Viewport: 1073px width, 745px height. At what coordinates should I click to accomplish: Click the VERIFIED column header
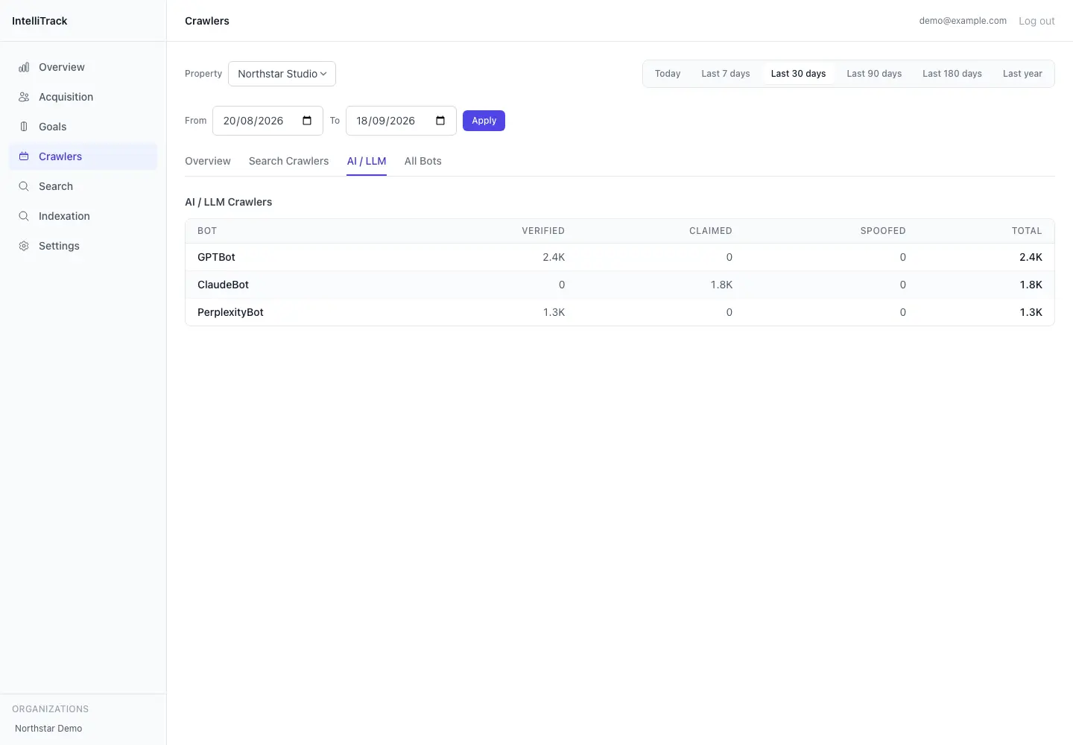point(543,231)
